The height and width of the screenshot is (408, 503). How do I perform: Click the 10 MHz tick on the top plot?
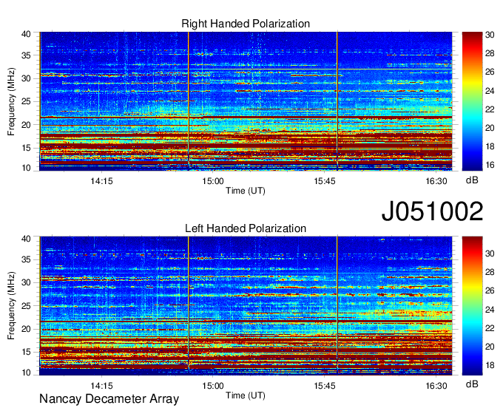(x=26, y=168)
